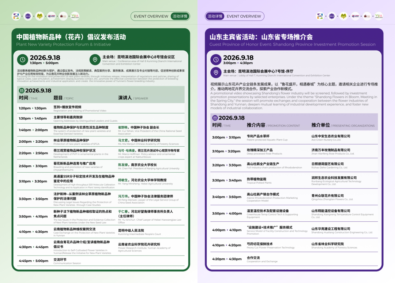Viewport: 395px width, 283px height.
Task: Click the purple IFEX logo on the green page
Action: click(28, 16)
